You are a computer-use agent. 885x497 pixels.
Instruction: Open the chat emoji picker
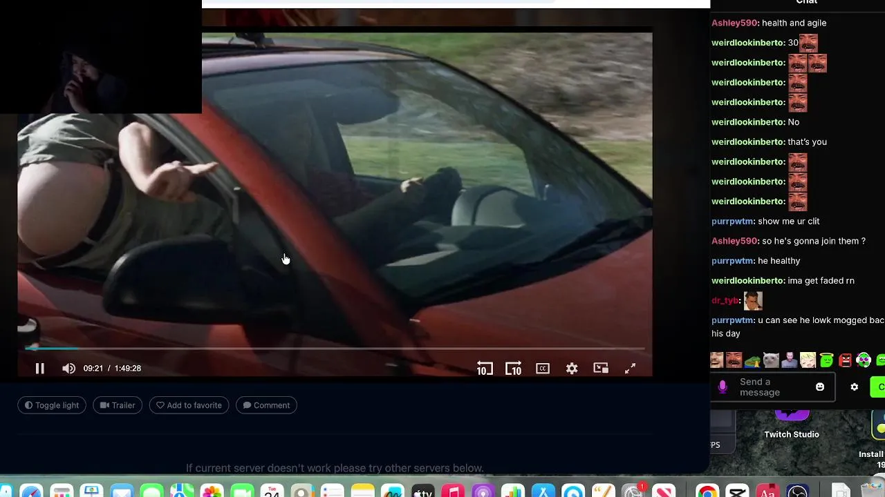tap(820, 387)
